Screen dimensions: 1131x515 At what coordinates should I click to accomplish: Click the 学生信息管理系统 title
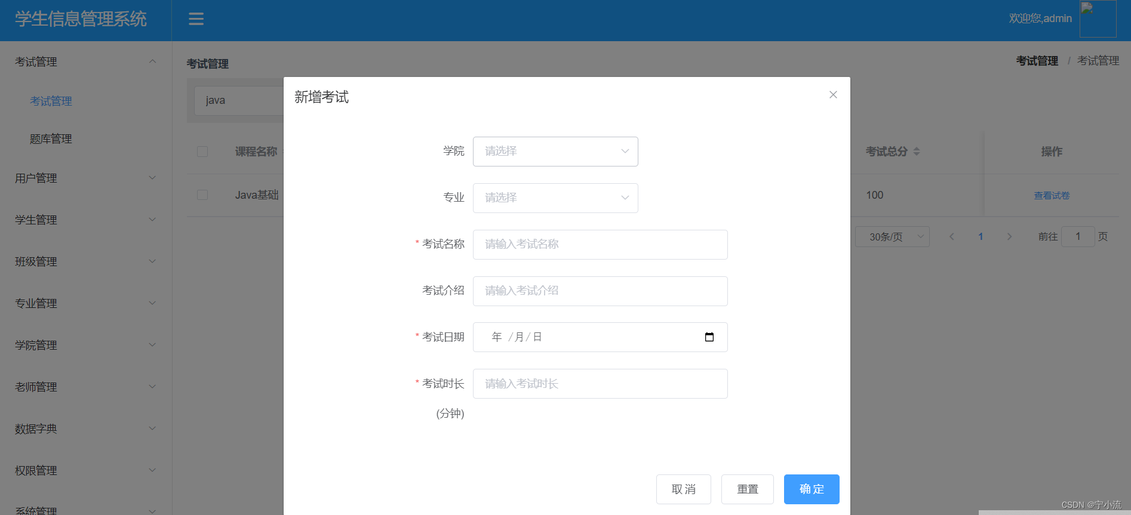tap(81, 19)
